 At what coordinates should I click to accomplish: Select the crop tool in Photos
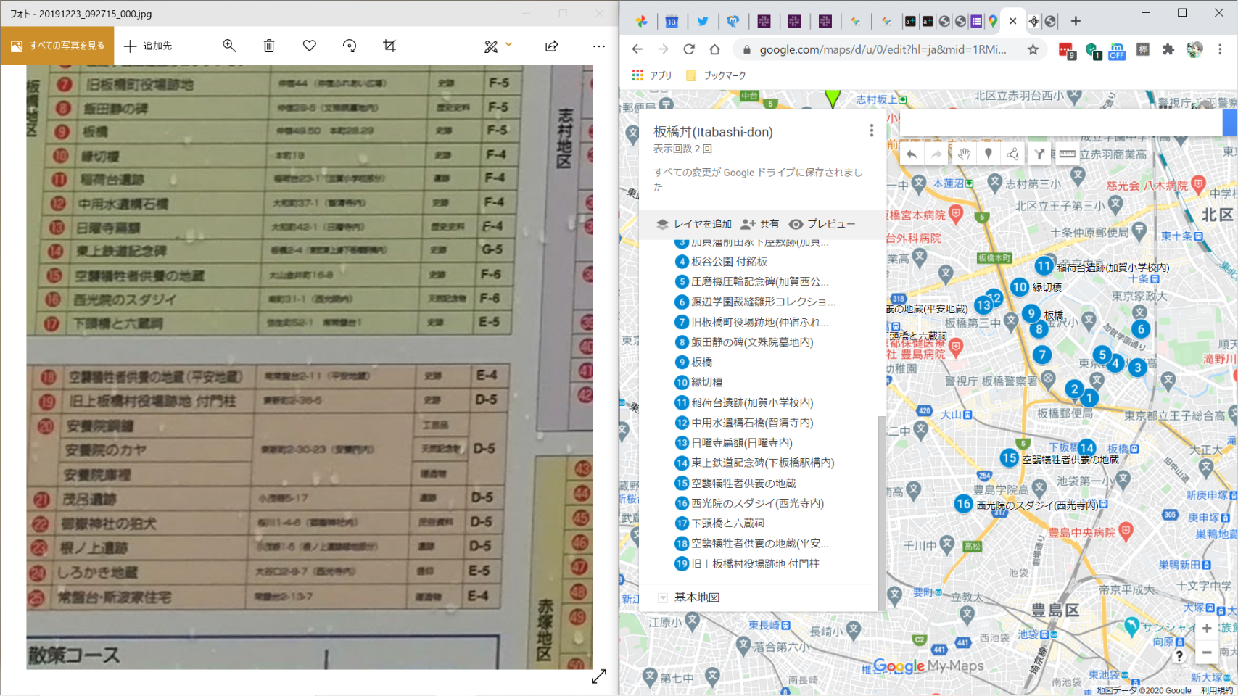pos(389,46)
